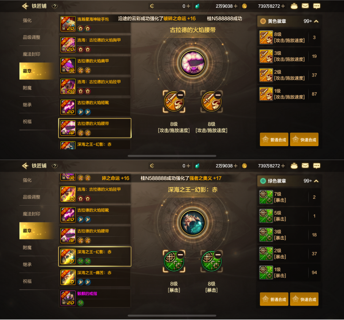Open the help question mark in top panel

(x=55, y=6)
